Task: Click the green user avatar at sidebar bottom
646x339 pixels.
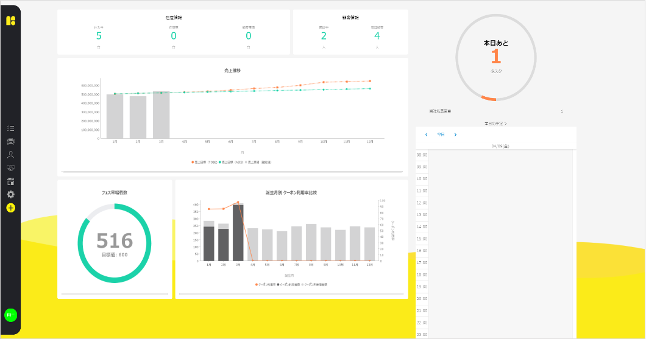Action: [10, 315]
